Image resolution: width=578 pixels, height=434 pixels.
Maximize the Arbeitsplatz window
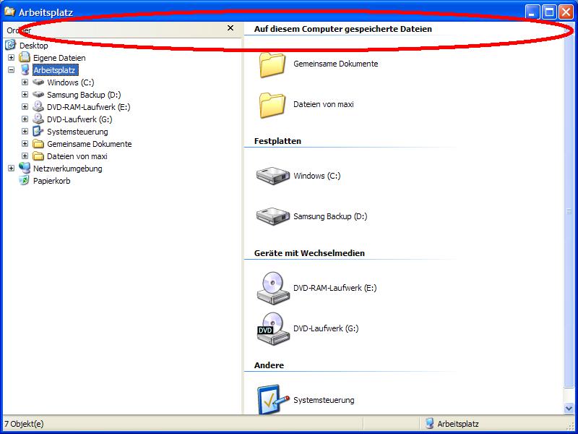(x=549, y=12)
